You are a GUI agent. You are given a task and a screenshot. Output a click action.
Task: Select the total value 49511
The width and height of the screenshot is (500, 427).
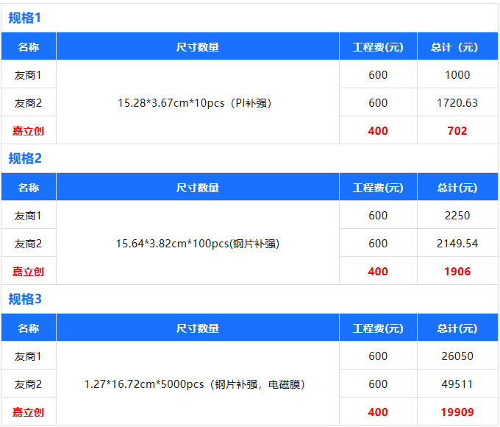click(x=457, y=384)
